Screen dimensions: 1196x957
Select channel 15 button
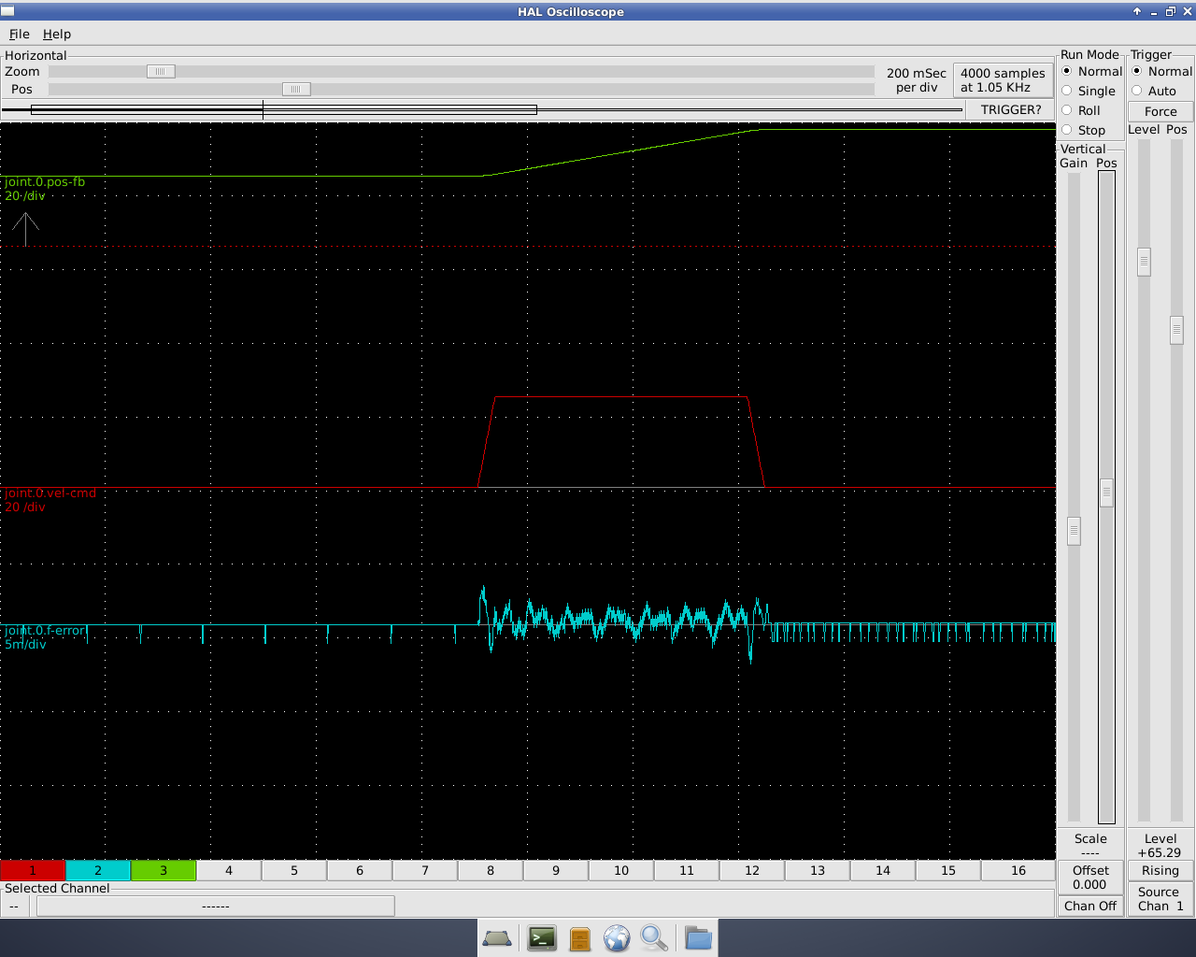pos(948,870)
